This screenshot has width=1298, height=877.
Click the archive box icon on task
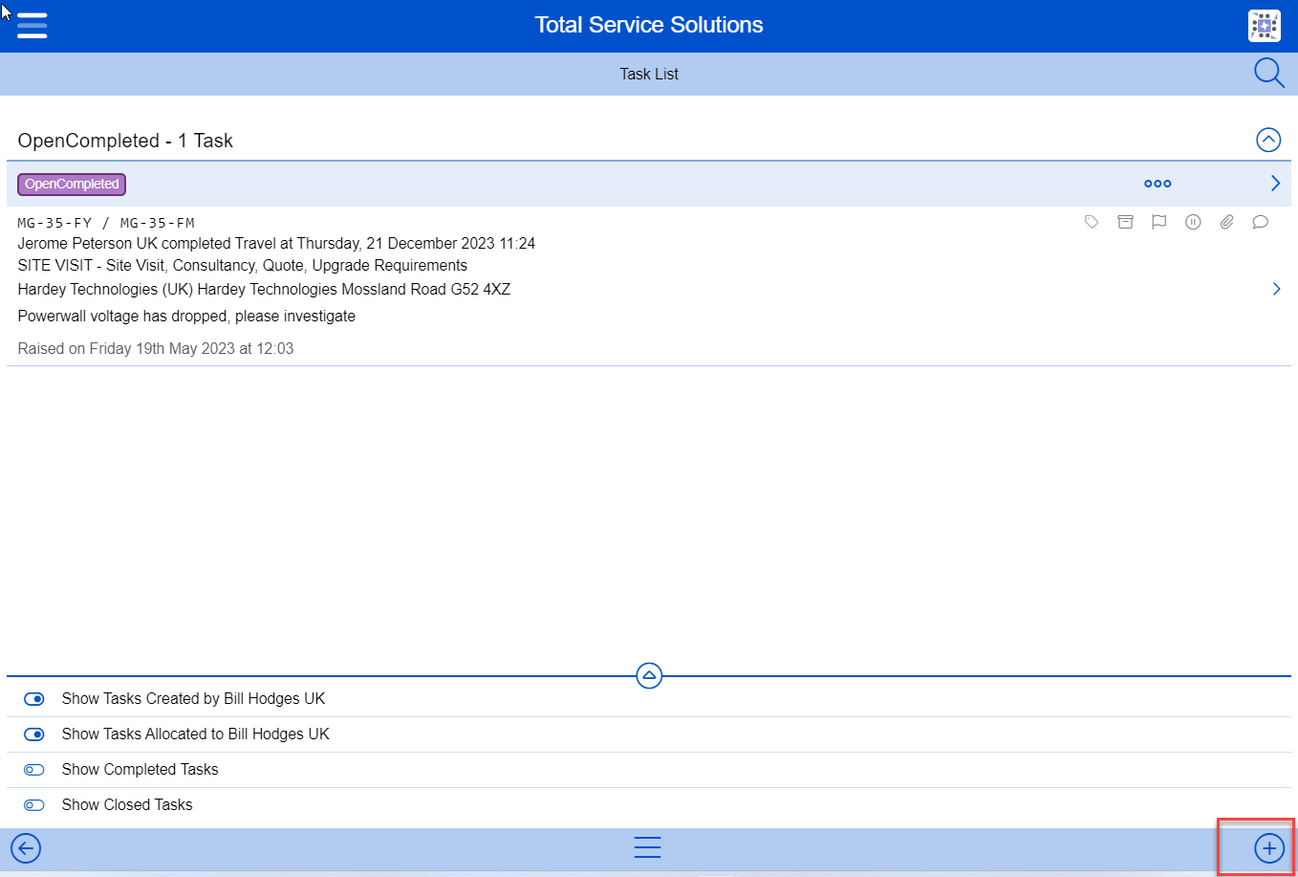1126,222
